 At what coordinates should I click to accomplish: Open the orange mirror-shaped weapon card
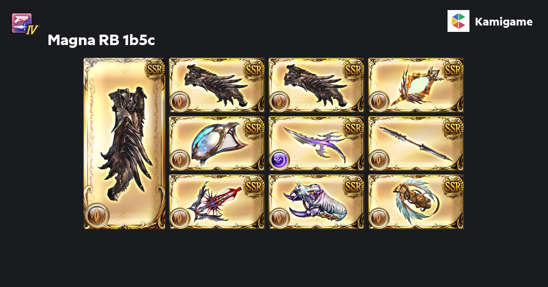(x=416, y=85)
